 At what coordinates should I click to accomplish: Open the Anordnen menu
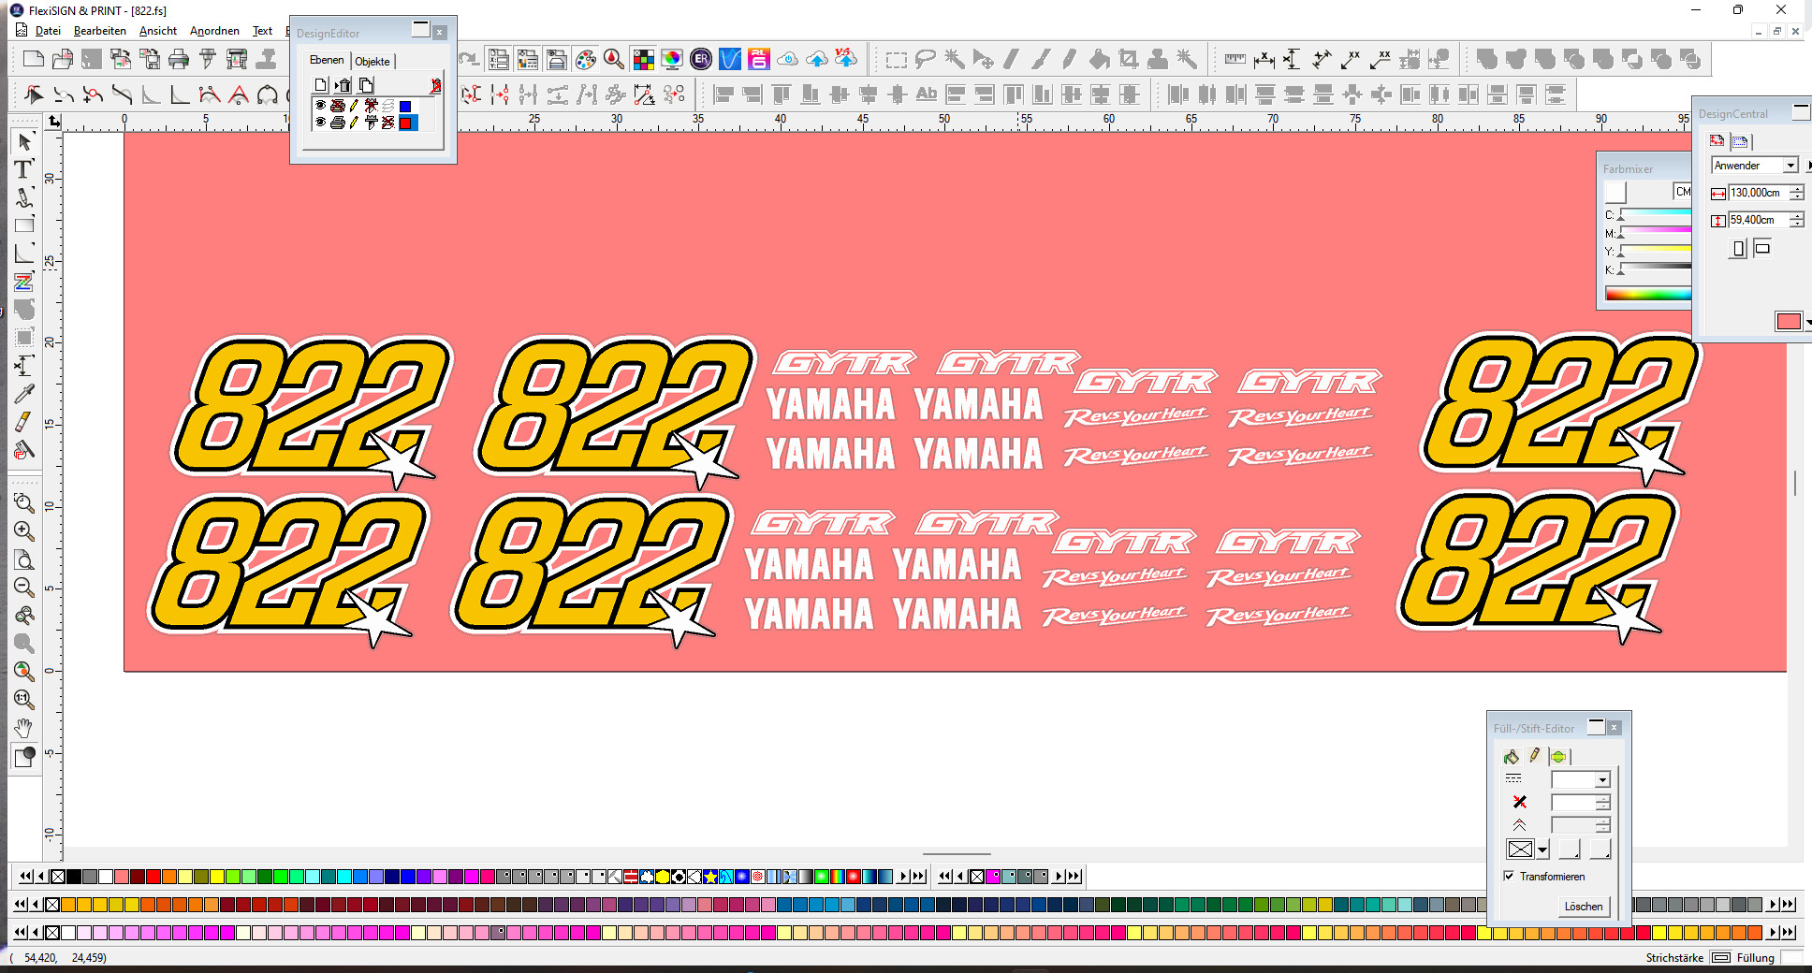tap(214, 31)
